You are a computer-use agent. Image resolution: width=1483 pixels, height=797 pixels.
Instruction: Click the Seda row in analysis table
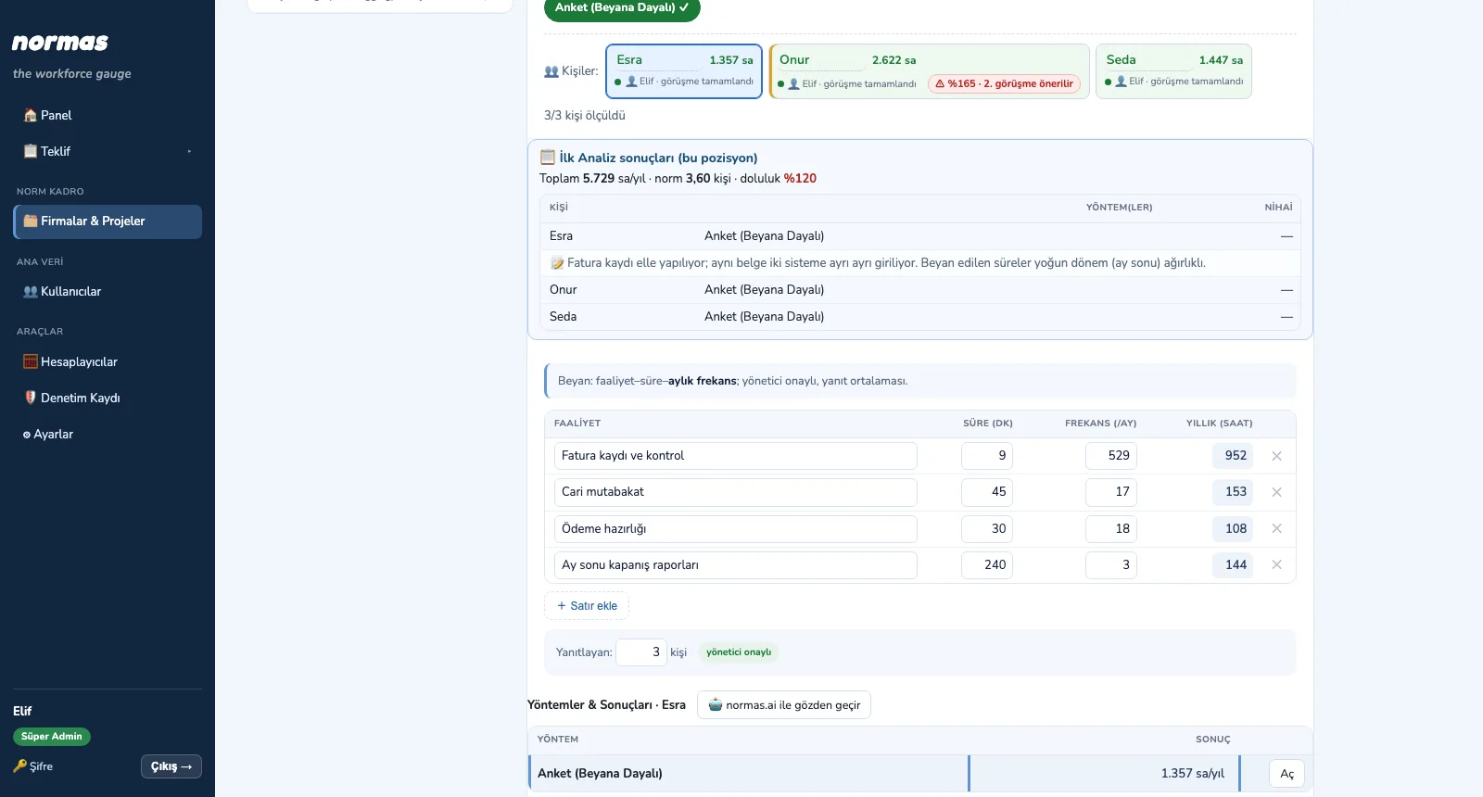[x=920, y=317]
